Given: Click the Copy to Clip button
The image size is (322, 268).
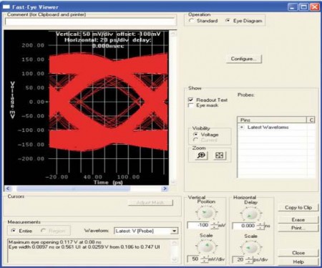Looking at the screenshot, I should click(x=298, y=208).
